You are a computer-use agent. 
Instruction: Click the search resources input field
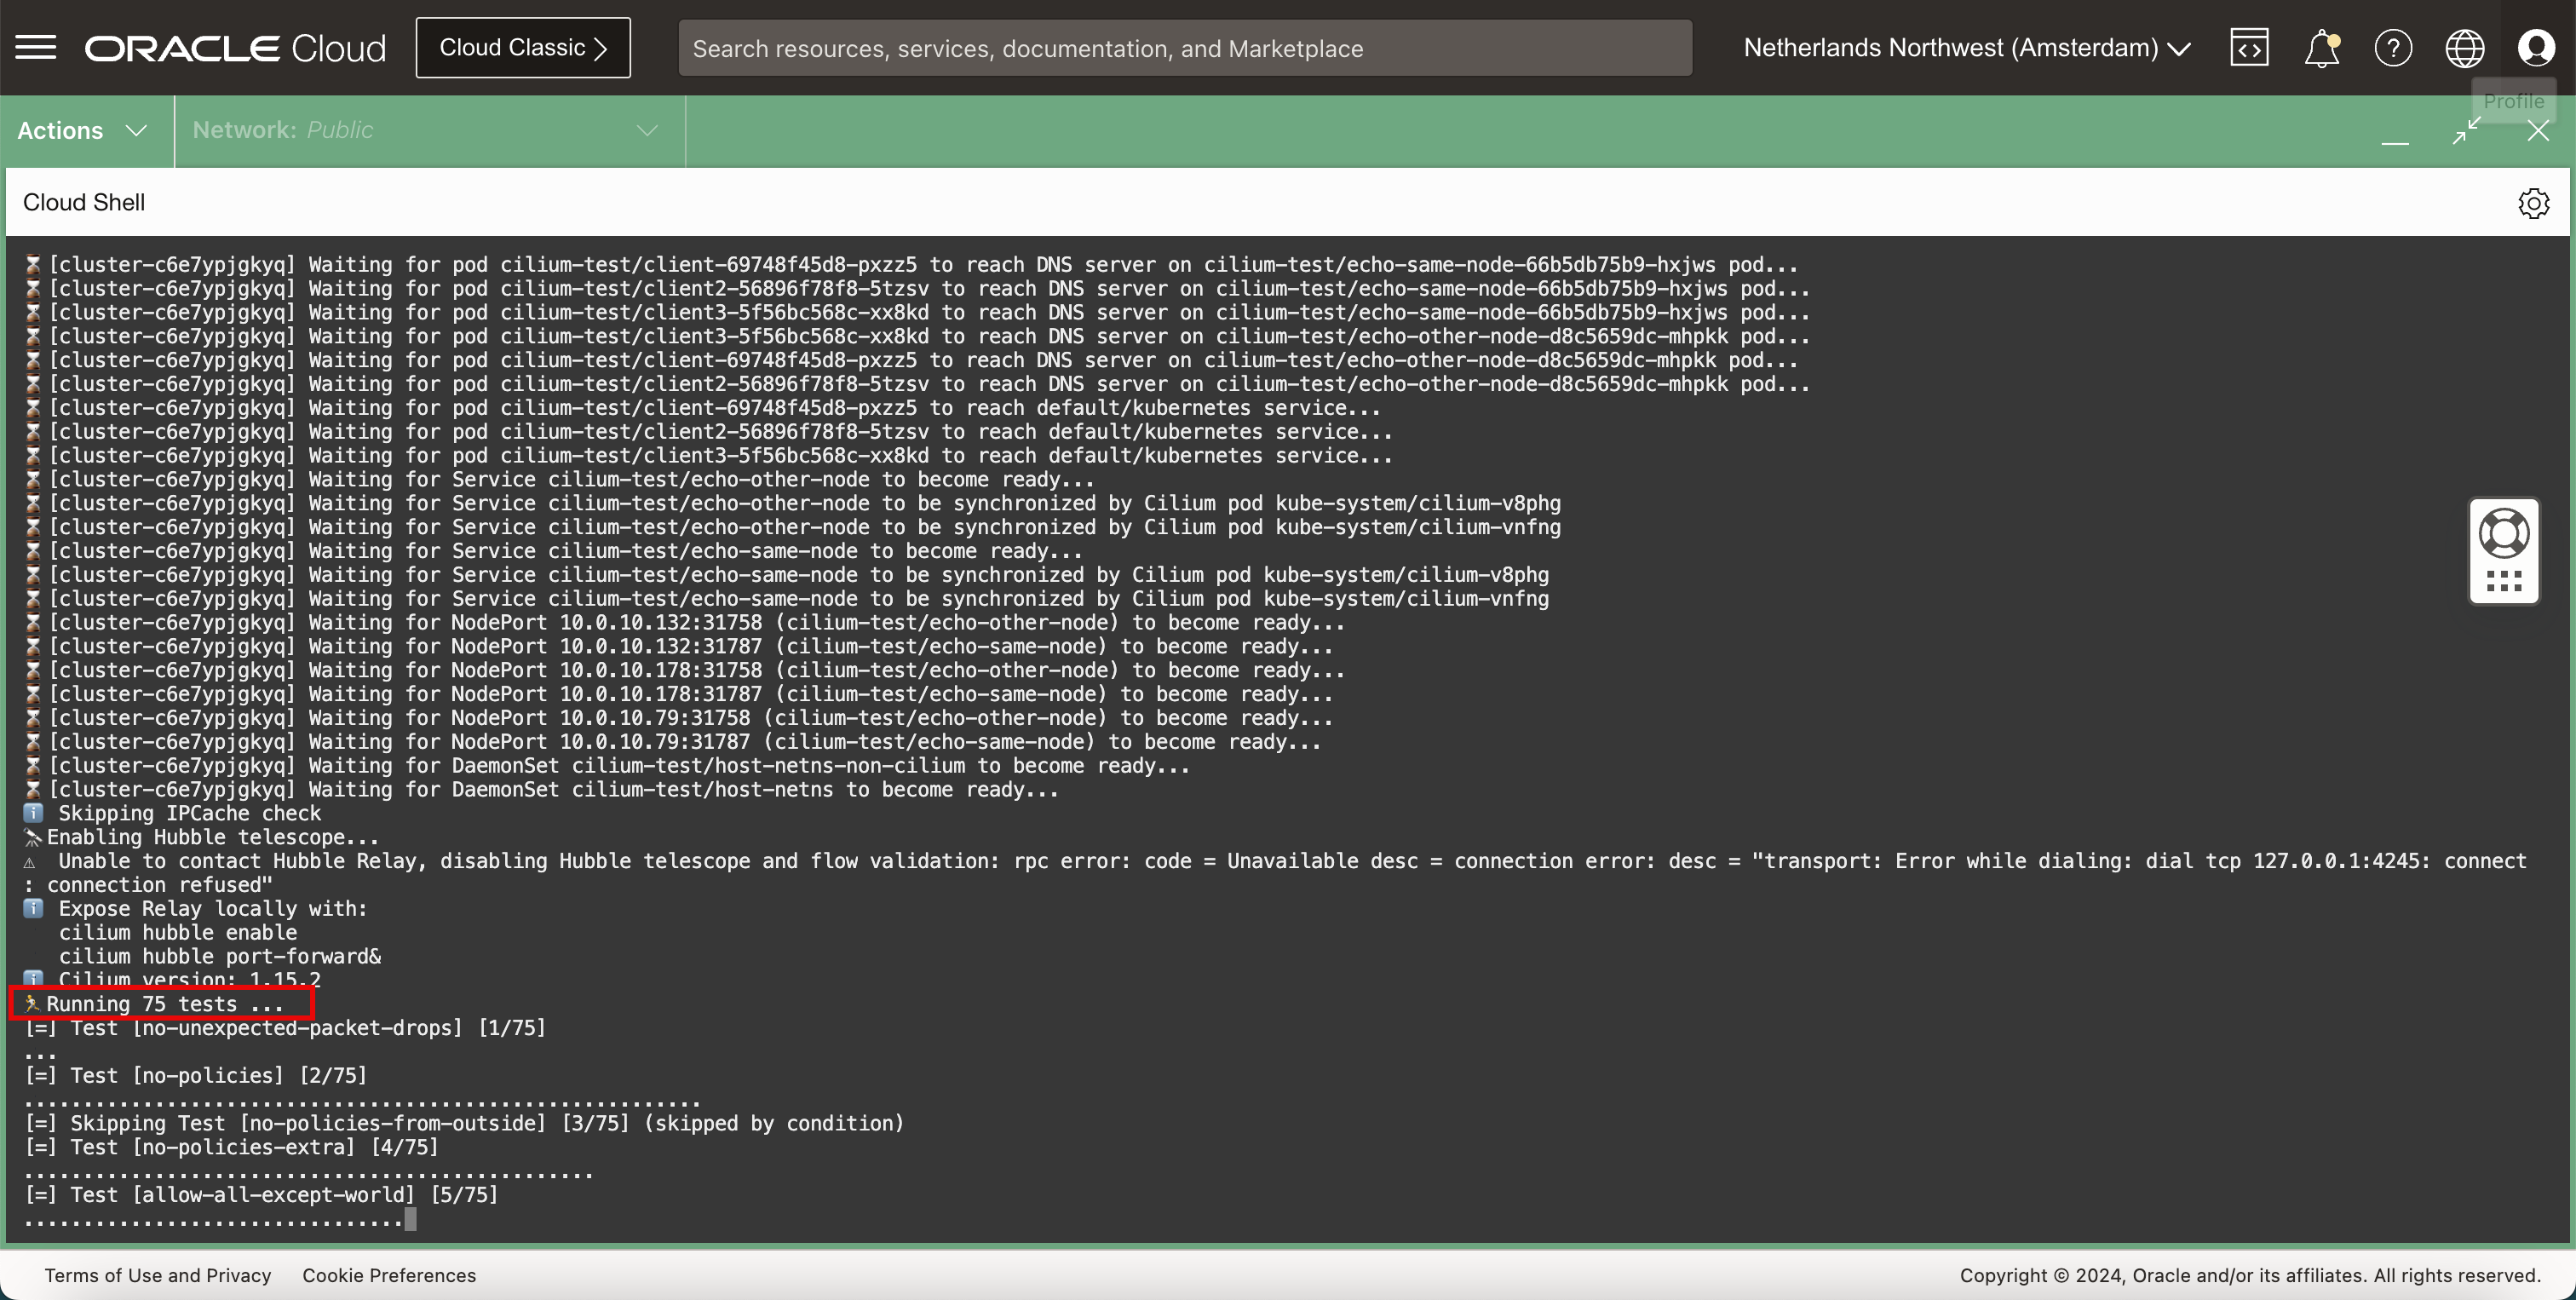click(1185, 48)
